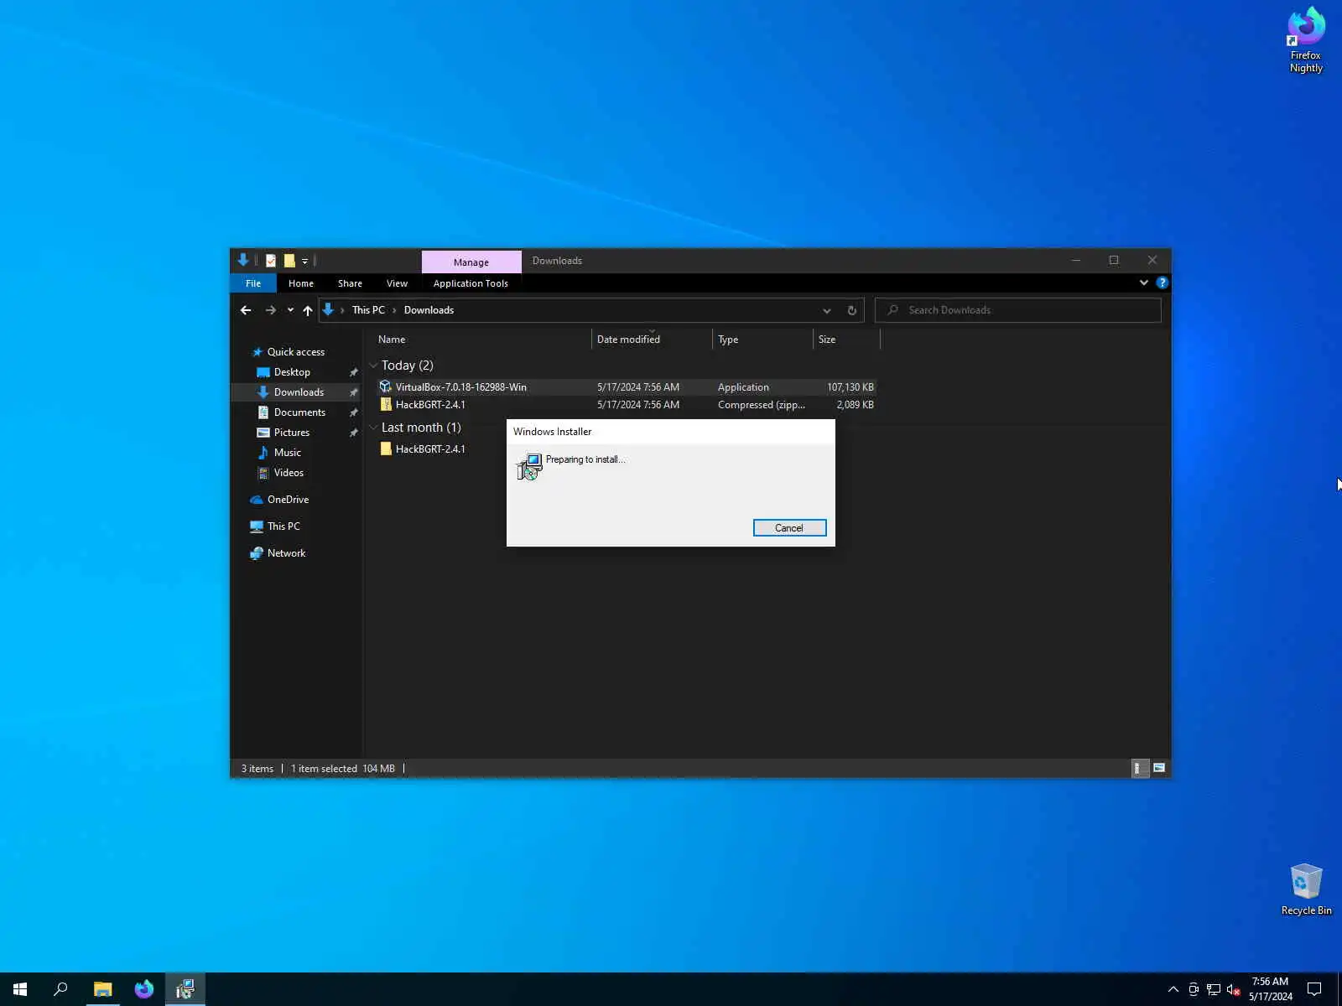
Task: Select the HackBGRT-2.4.1 zip file icon
Action: [x=386, y=404]
